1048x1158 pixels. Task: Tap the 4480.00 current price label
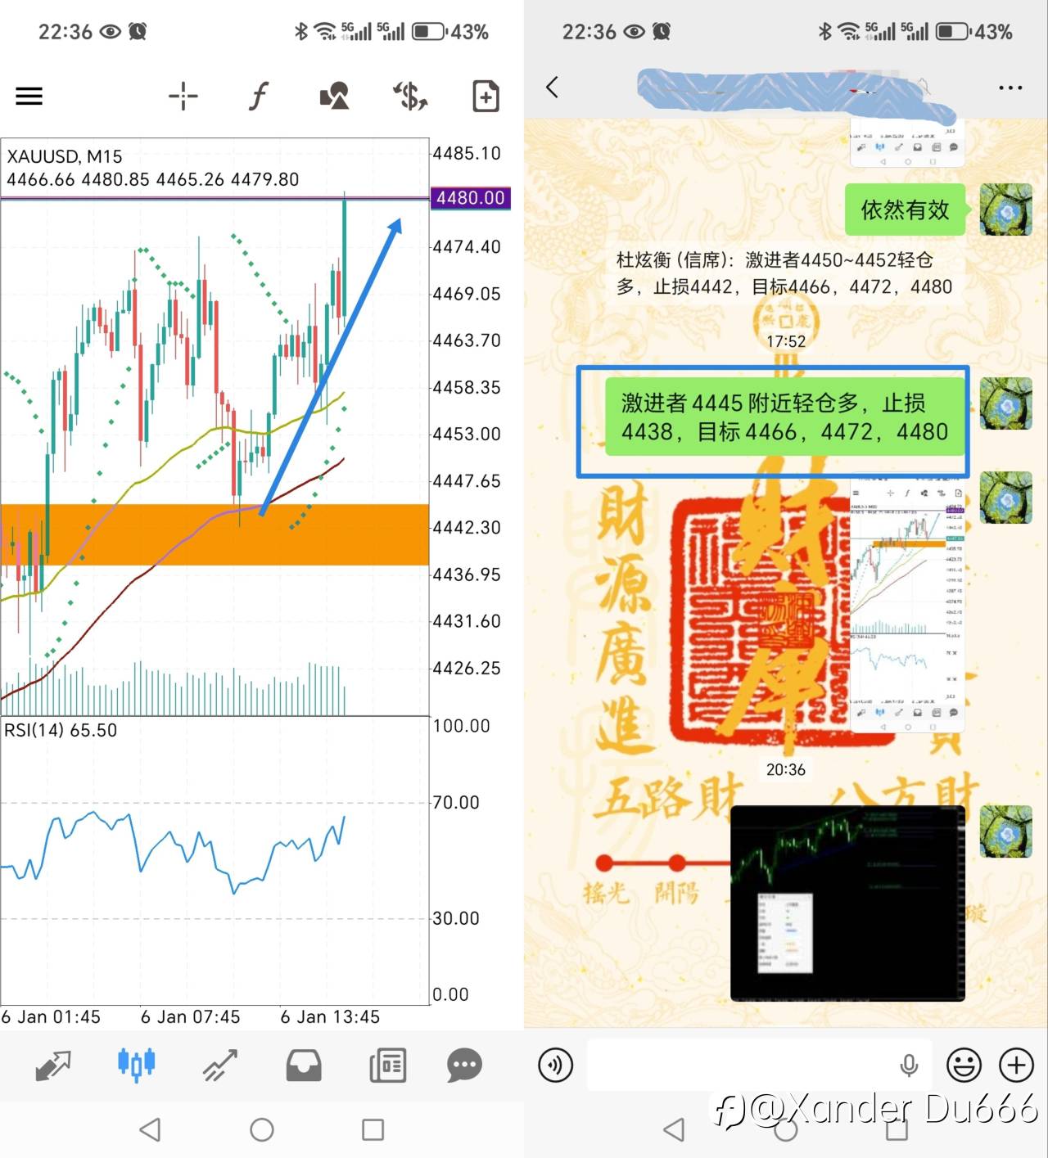pyautogui.click(x=470, y=198)
